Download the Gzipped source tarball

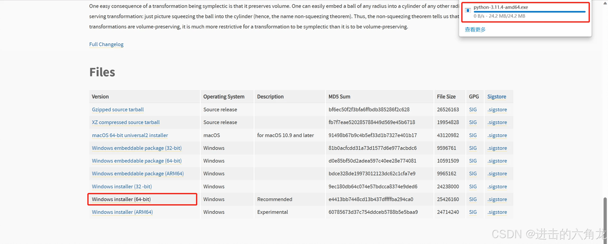[118, 110]
